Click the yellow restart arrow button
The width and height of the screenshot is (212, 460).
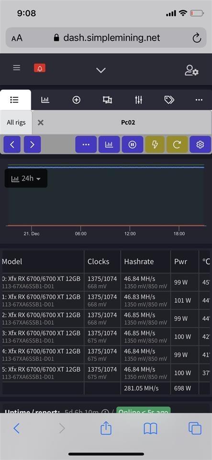click(177, 144)
